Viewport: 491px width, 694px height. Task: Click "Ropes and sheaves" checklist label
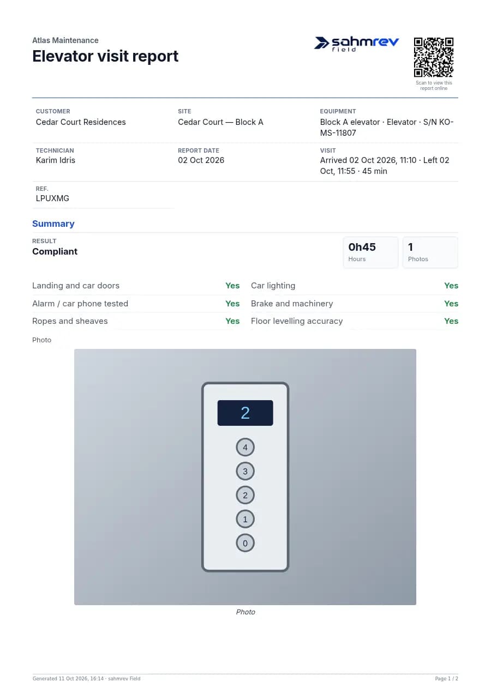point(70,321)
